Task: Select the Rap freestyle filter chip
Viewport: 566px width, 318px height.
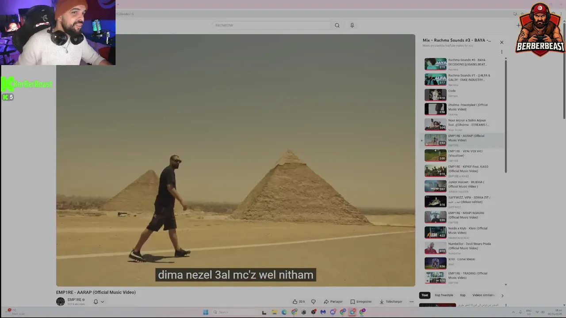Action: [x=444, y=295]
